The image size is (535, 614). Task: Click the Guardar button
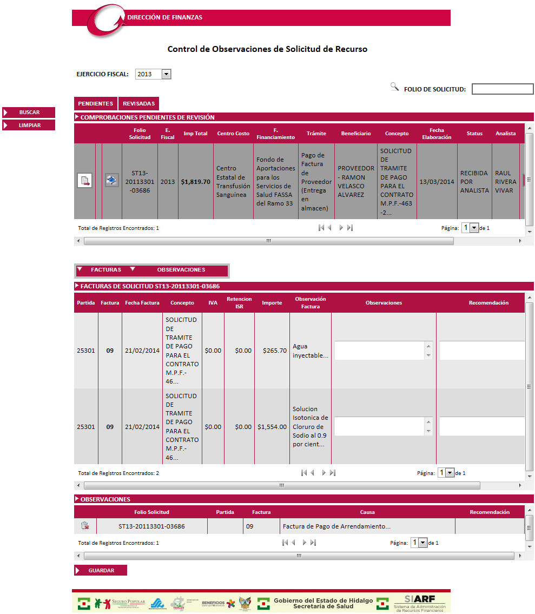point(101,570)
